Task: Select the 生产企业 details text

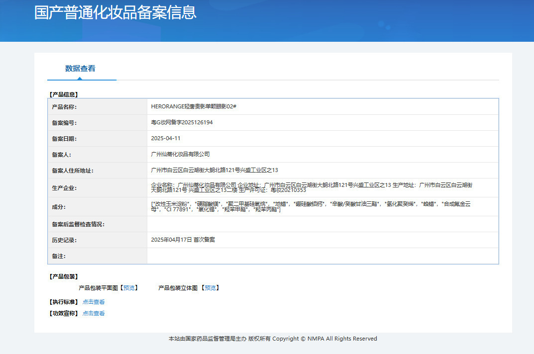Action: [312, 187]
